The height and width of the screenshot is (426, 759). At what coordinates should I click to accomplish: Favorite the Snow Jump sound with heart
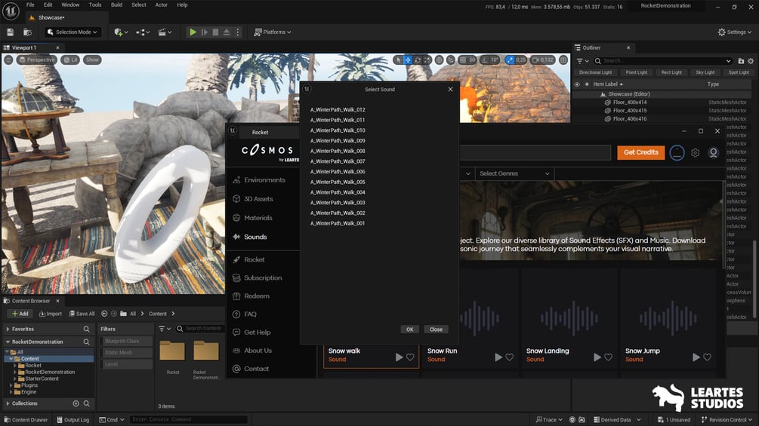pos(707,357)
